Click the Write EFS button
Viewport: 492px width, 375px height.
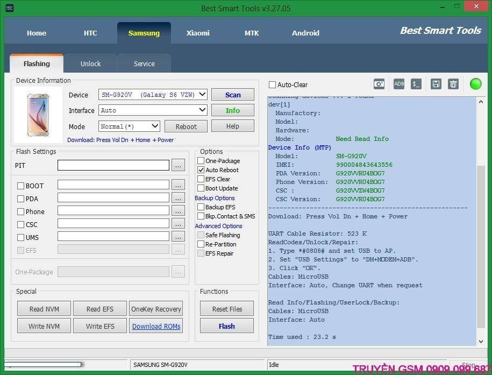[100, 326]
